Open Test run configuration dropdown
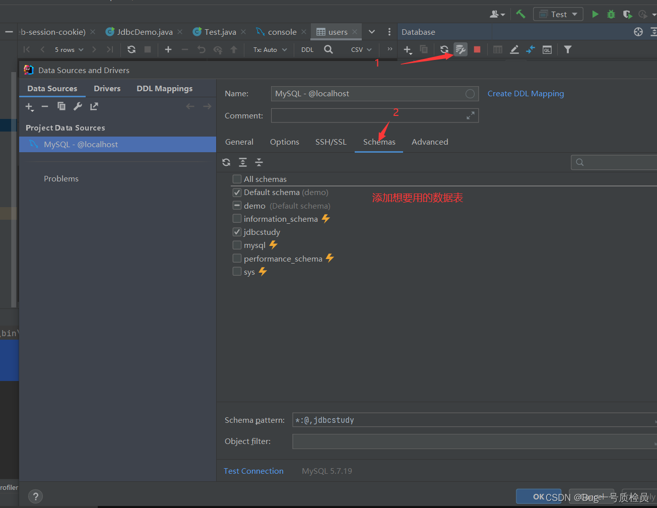Image resolution: width=657 pixels, height=508 pixels. (558, 14)
